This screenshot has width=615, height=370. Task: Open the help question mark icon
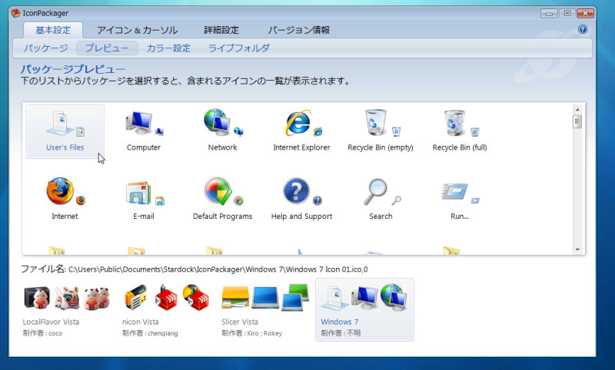pos(583,29)
